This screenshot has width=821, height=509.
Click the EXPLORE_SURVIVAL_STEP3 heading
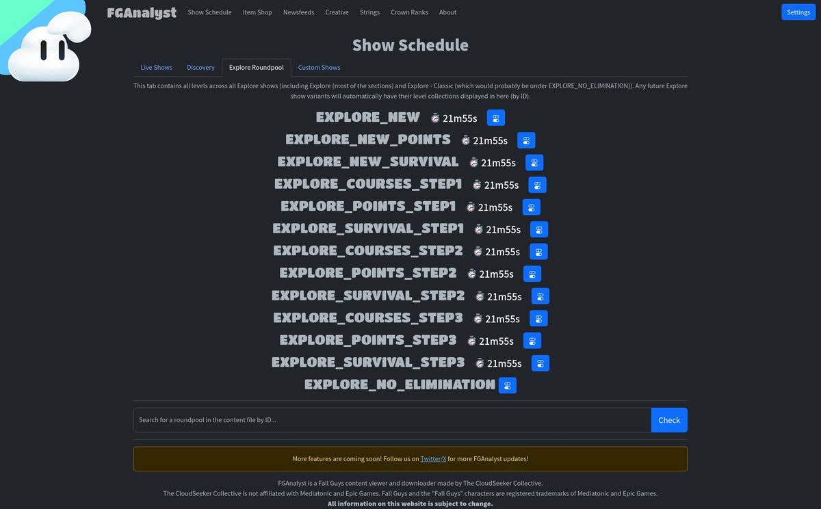point(368,362)
